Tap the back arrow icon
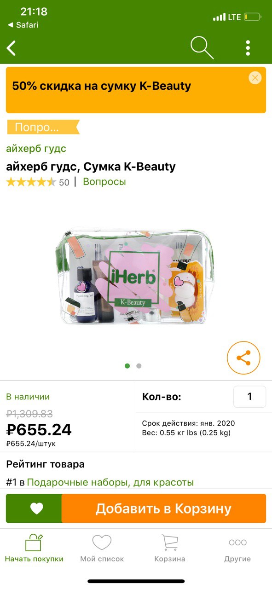Viewport: 272px width, 589px height. click(12, 48)
